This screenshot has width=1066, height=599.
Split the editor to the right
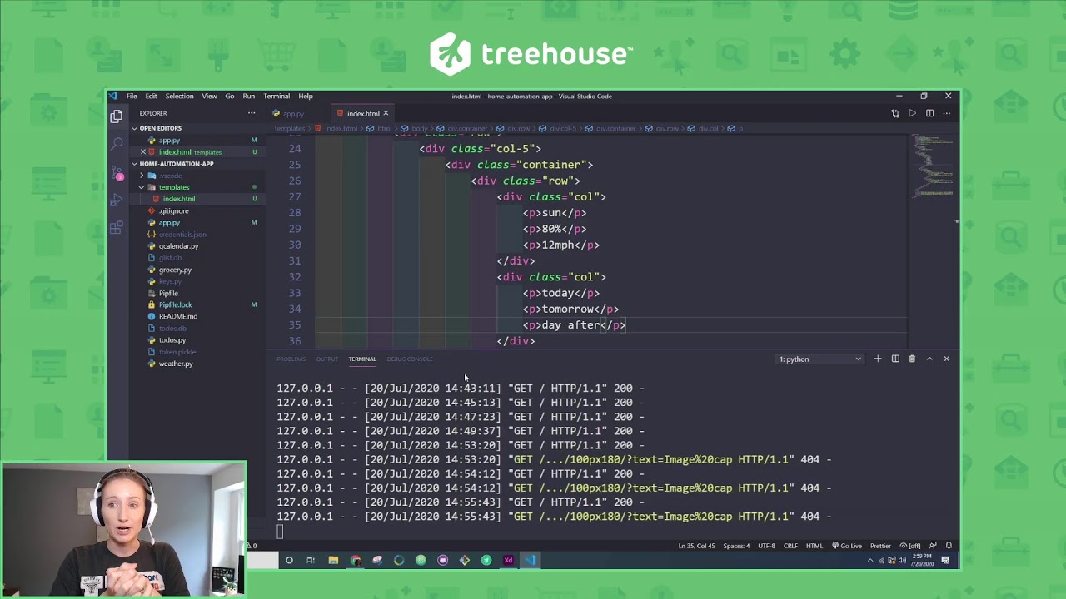929,113
